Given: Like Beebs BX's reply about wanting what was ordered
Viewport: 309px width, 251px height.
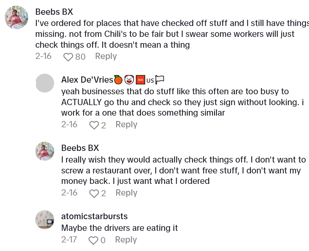Looking at the screenshot, I should pos(94,194).
